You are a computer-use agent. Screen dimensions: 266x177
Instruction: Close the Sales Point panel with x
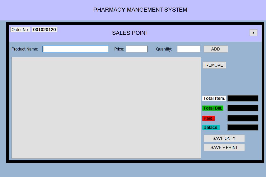tap(253, 33)
